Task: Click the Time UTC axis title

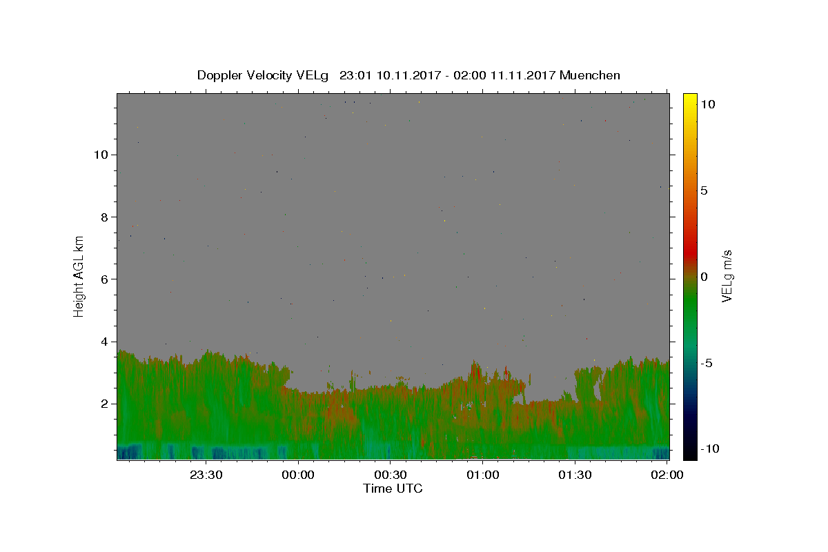Action: click(x=393, y=489)
